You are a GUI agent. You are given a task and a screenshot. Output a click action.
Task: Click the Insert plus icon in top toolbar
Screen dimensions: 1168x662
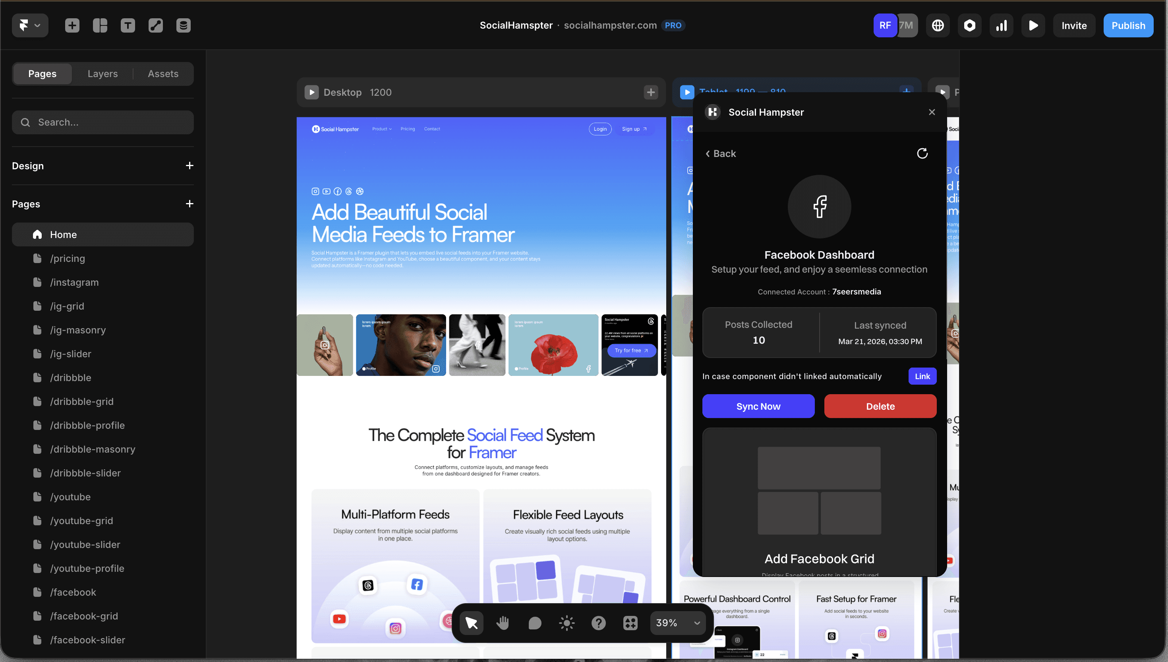click(x=72, y=25)
